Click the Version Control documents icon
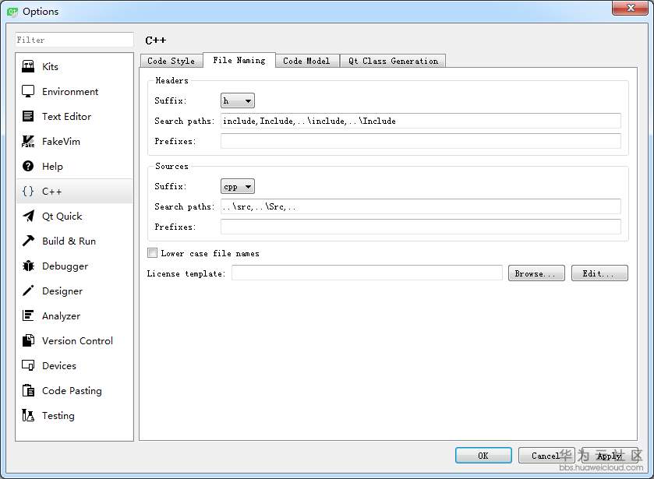This screenshot has width=654, height=479. 28,340
